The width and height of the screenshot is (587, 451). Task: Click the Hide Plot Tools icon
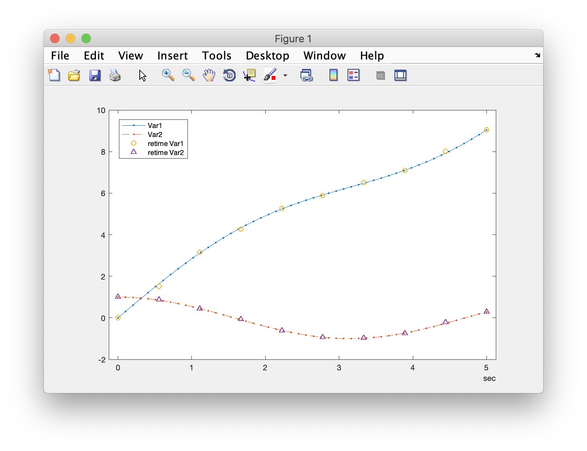pos(380,75)
